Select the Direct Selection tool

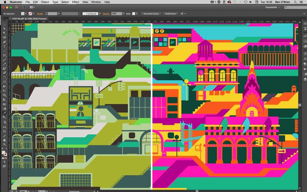tap(4, 28)
